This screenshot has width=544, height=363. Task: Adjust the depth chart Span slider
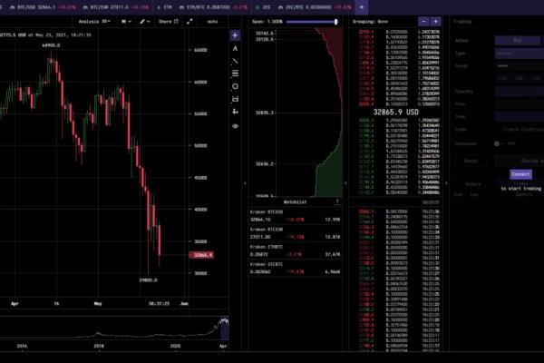click(336, 20)
